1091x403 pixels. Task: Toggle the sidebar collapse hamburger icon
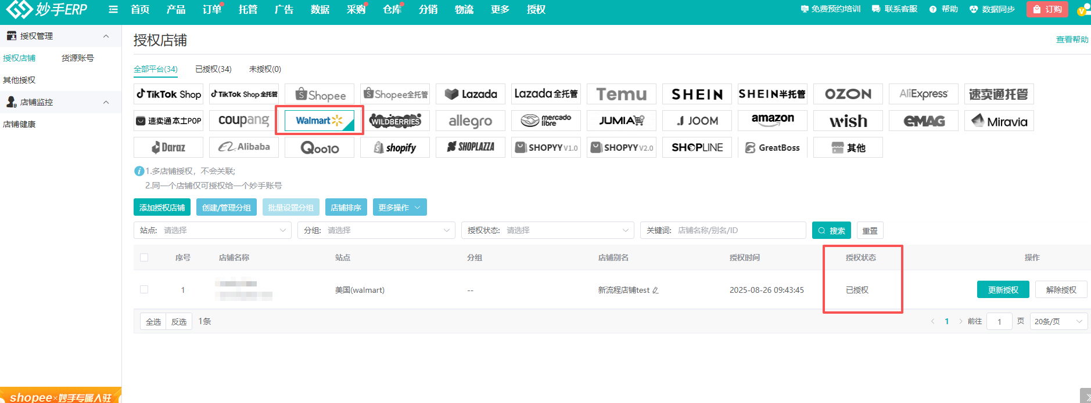(113, 9)
